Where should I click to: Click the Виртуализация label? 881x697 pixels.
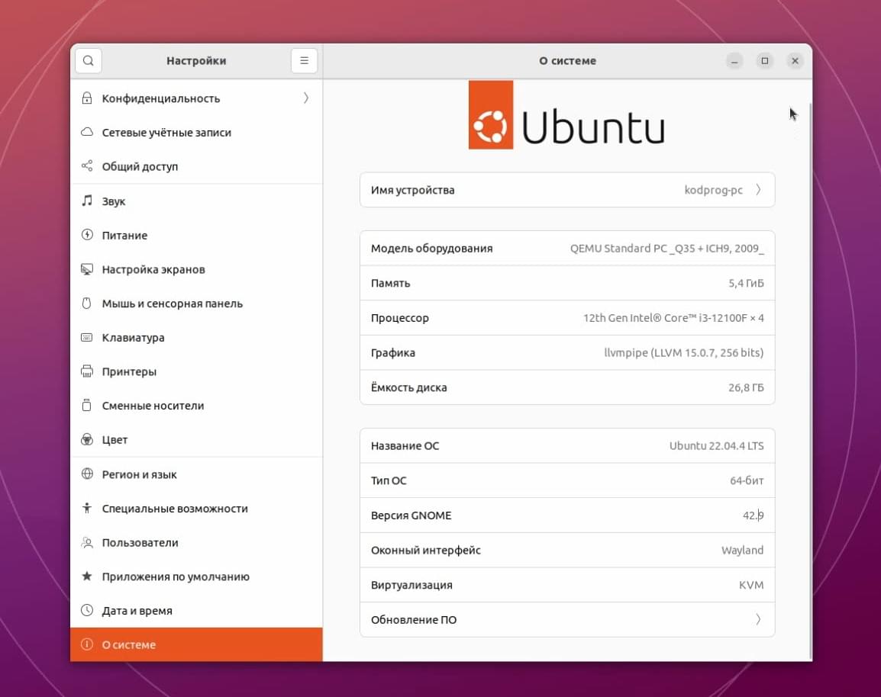coord(411,586)
